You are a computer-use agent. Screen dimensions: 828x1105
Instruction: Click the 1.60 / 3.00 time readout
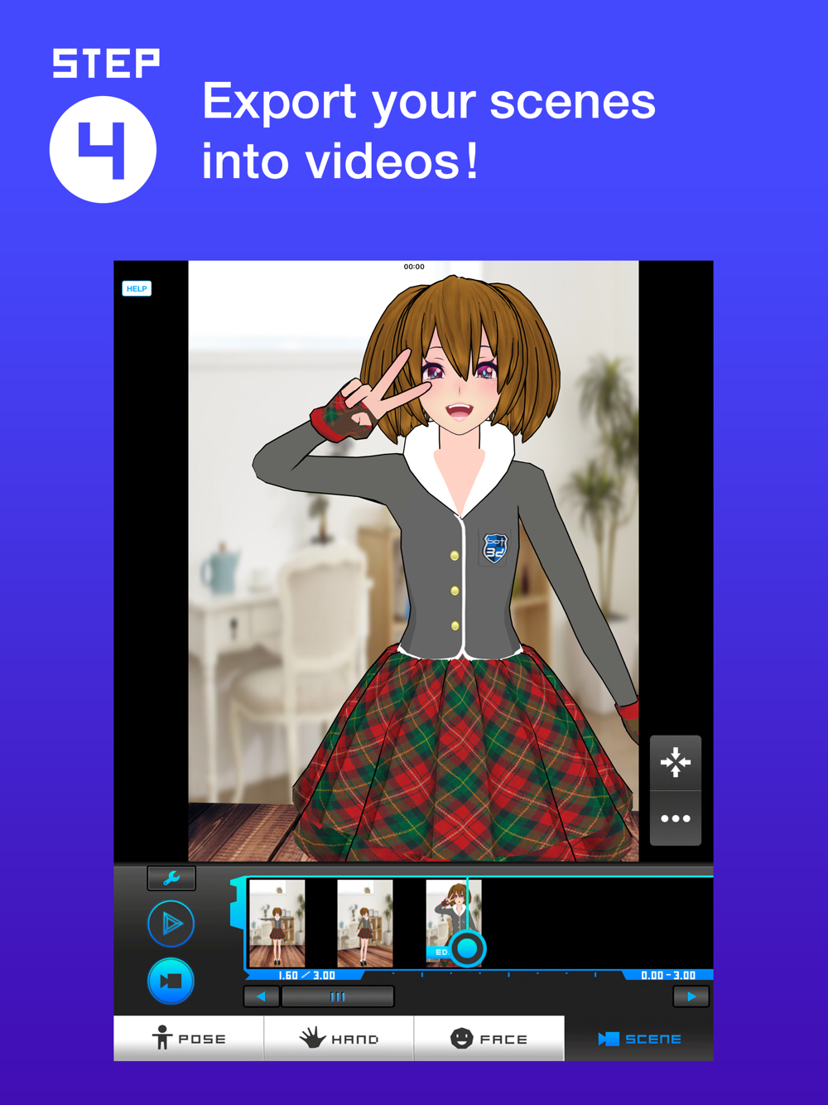(306, 976)
